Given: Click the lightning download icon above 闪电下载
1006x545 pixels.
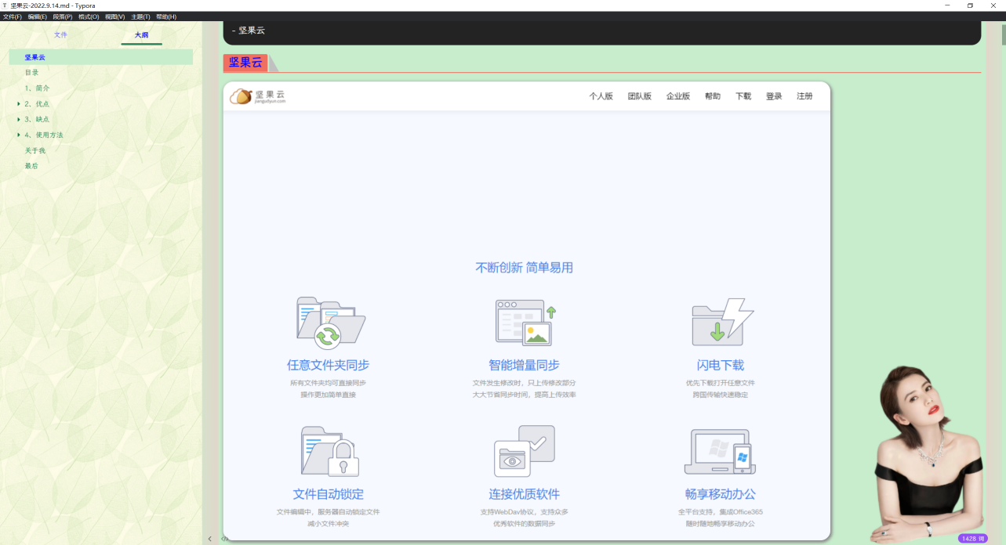Looking at the screenshot, I should pyautogui.click(x=721, y=321).
